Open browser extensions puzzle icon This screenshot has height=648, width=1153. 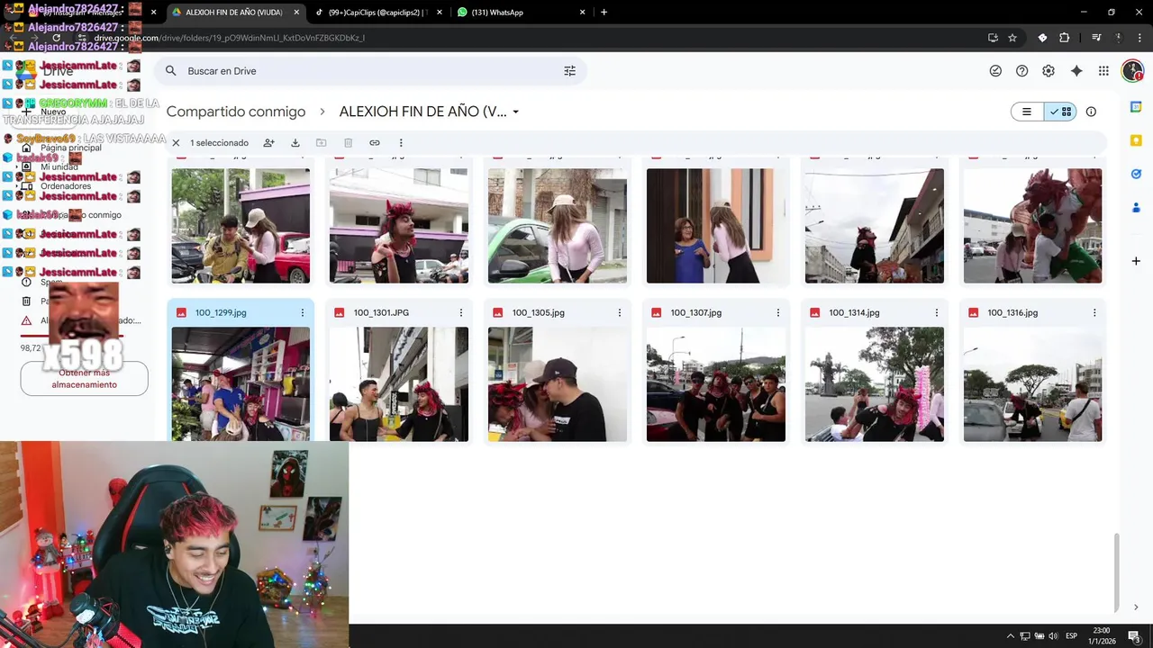pyautogui.click(x=1065, y=38)
